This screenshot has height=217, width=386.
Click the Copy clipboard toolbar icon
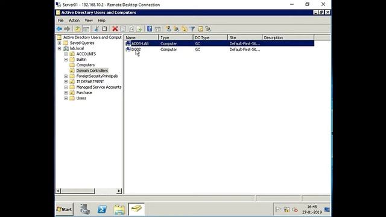click(104, 29)
